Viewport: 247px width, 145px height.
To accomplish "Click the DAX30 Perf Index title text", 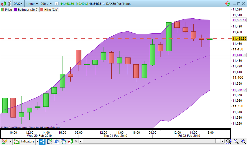I will click(x=118, y=4).
